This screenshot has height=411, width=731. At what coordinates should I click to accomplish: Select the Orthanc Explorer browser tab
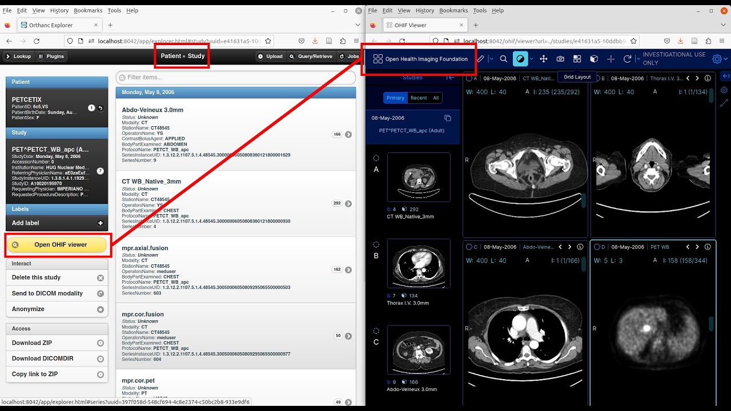point(59,25)
